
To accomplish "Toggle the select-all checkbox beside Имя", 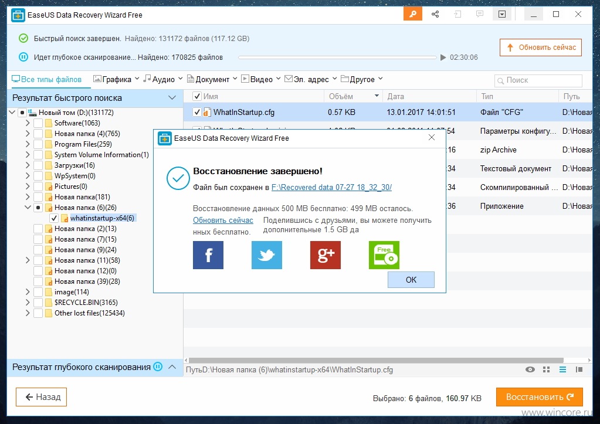I will [x=196, y=96].
